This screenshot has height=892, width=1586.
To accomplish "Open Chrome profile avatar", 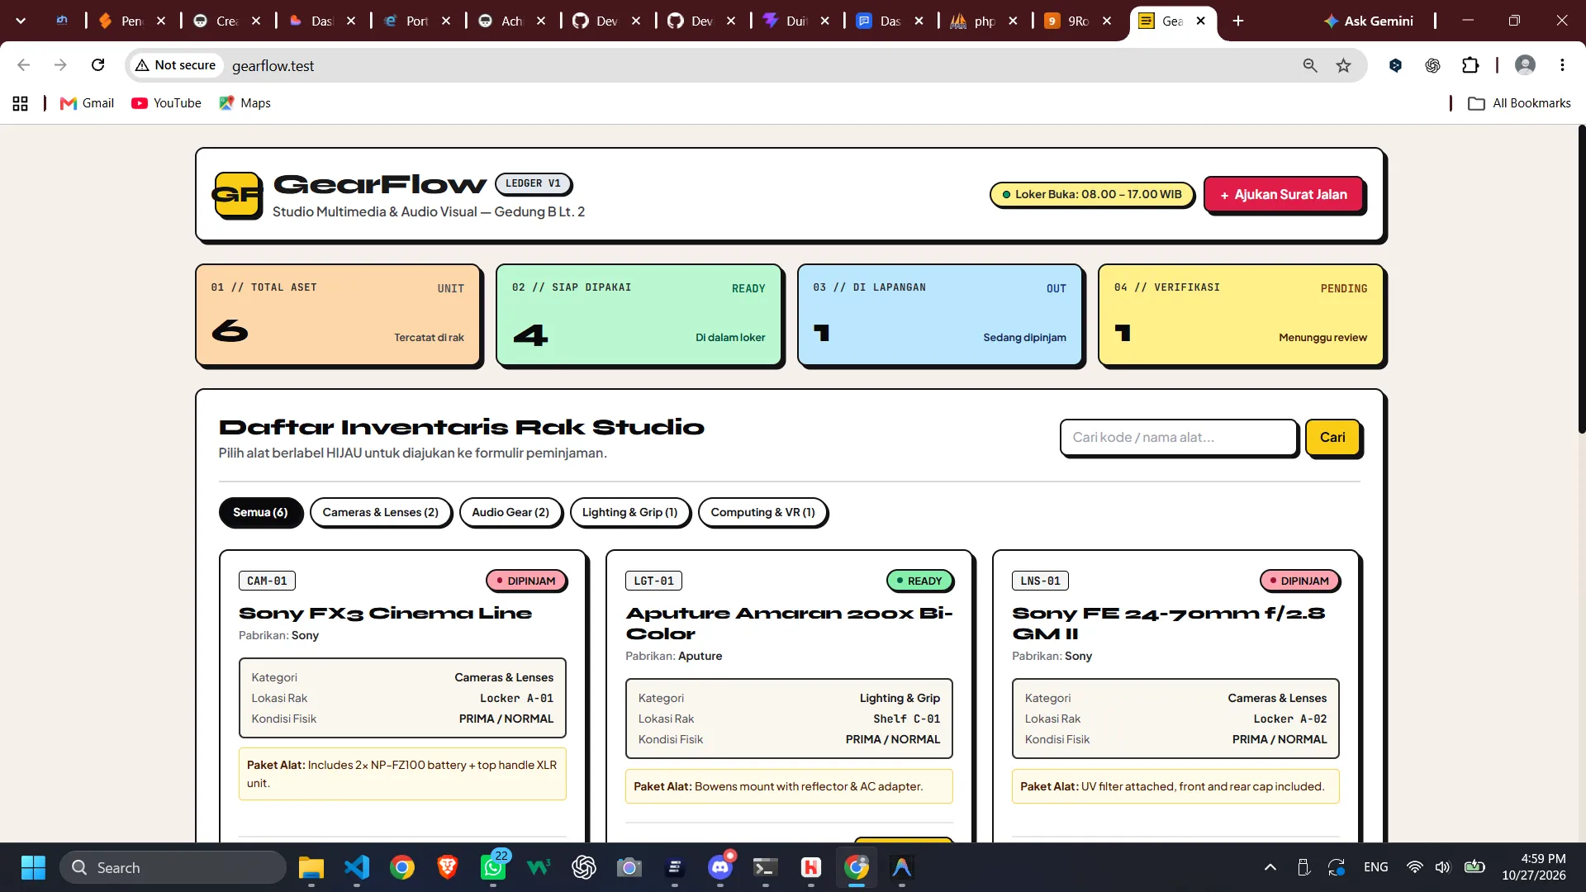I will point(1525,65).
